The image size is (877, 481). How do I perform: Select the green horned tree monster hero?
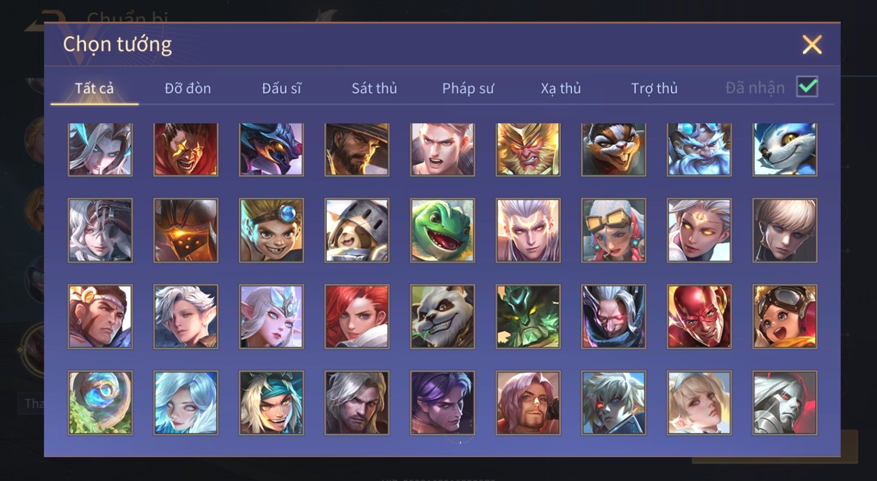(528, 316)
